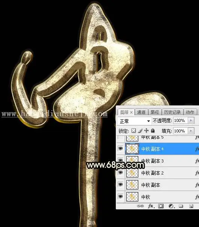Create a new group folder icon

pos(181,206)
